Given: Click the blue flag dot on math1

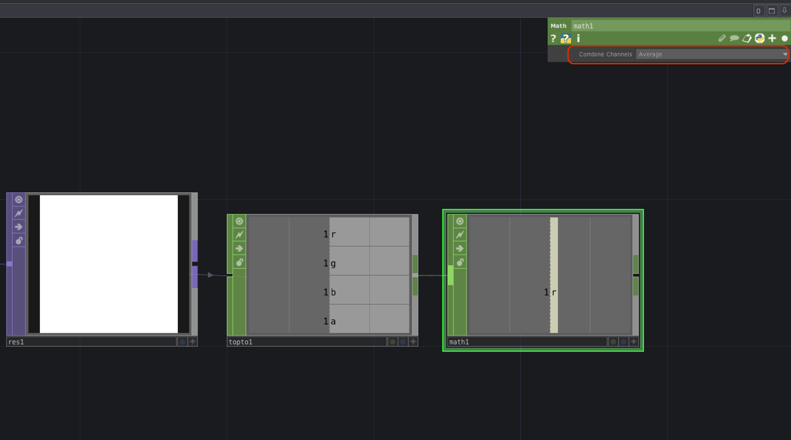Looking at the screenshot, I should [624, 342].
